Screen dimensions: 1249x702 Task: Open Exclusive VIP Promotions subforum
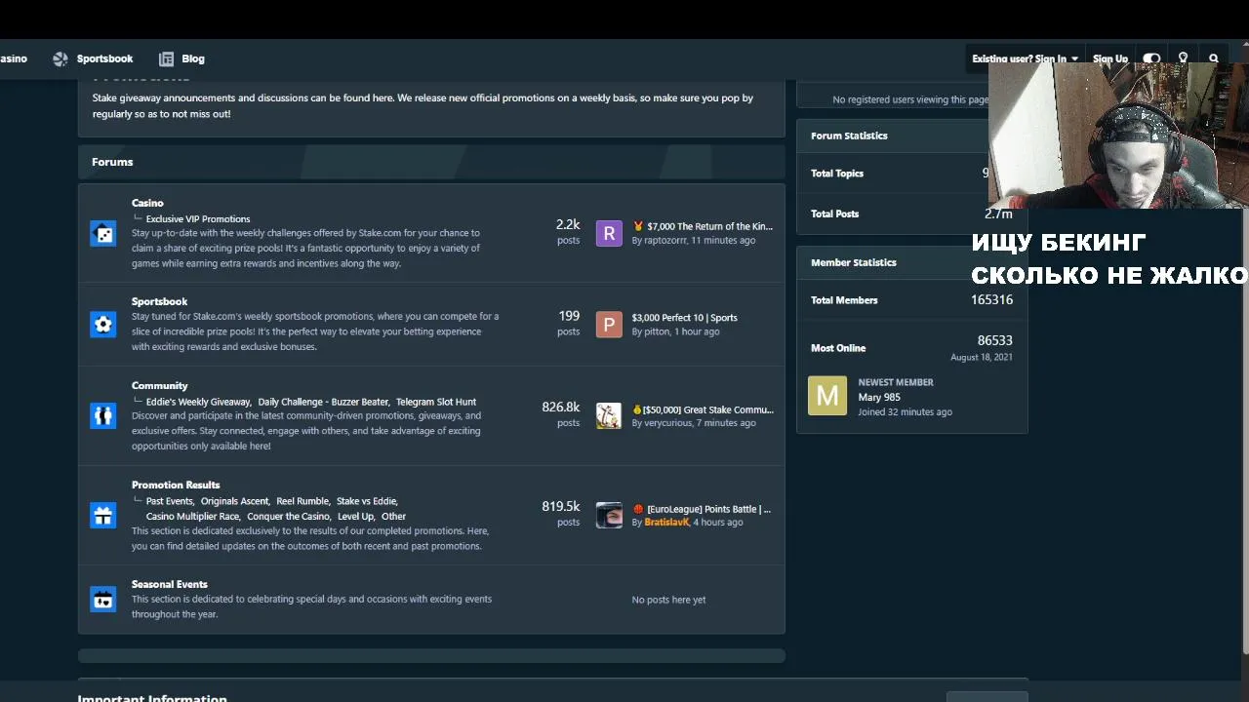pos(198,218)
